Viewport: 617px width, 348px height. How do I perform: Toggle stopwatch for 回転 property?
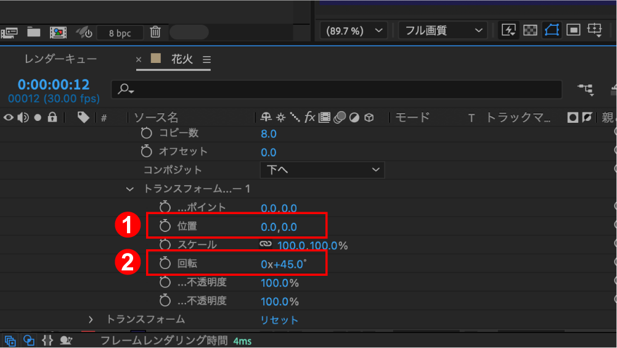point(165,263)
